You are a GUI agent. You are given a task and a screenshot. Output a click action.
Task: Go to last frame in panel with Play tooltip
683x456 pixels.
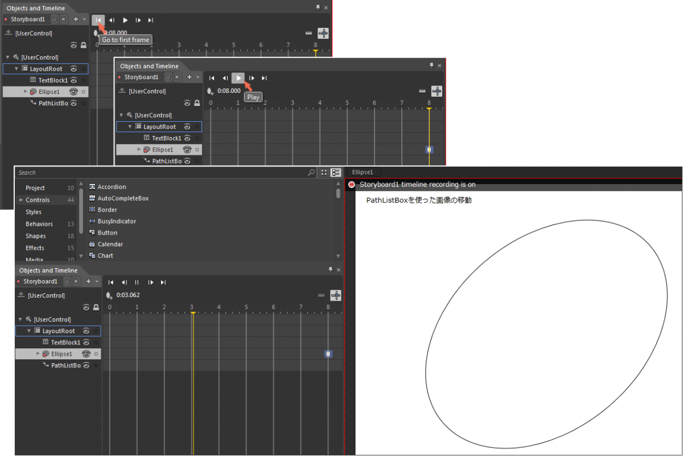[x=264, y=78]
